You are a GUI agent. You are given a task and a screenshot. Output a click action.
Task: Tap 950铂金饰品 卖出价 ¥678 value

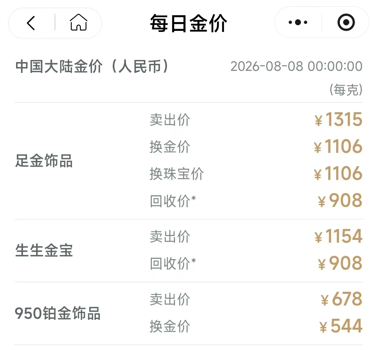(342, 299)
